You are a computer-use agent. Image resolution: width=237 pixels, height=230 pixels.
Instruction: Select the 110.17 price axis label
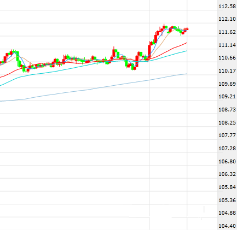(227, 71)
